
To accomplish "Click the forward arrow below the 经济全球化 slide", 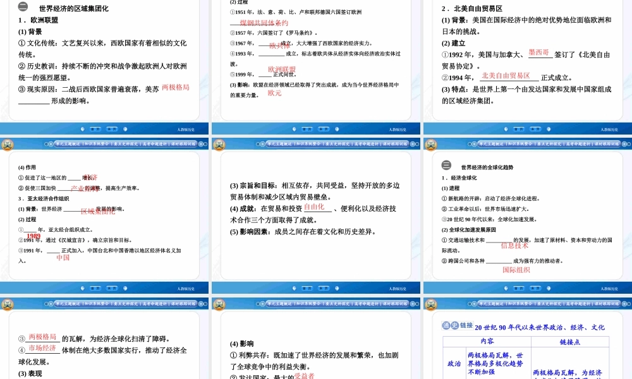I will point(548,289).
